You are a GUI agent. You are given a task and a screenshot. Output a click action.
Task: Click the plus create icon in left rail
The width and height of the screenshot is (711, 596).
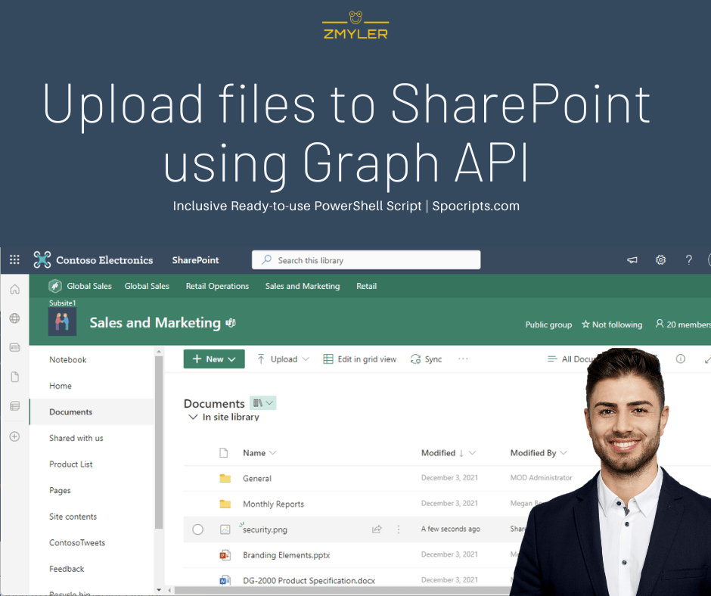tap(14, 436)
